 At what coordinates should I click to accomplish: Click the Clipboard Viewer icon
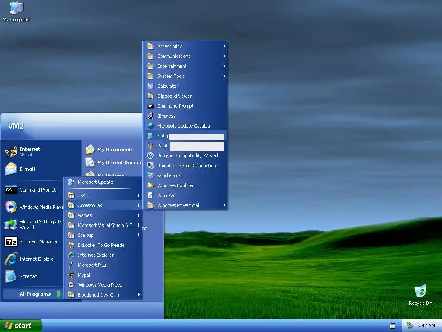coord(151,96)
